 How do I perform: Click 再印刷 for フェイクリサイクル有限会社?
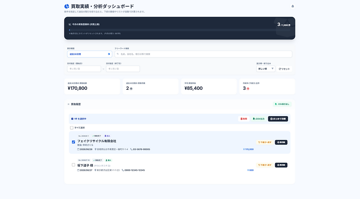click(x=281, y=142)
